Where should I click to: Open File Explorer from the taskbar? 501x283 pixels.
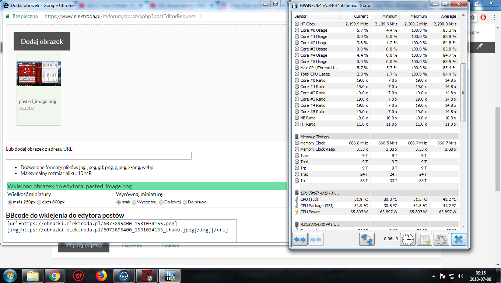click(x=33, y=276)
